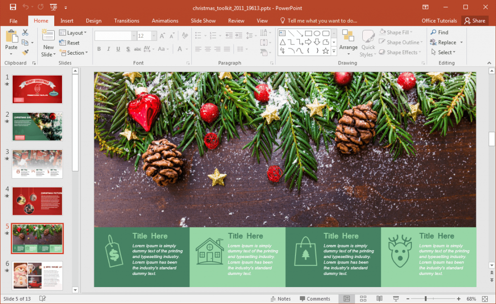496x304 pixels.
Task: Select slide 4 thumbnail
Action: coord(37,201)
